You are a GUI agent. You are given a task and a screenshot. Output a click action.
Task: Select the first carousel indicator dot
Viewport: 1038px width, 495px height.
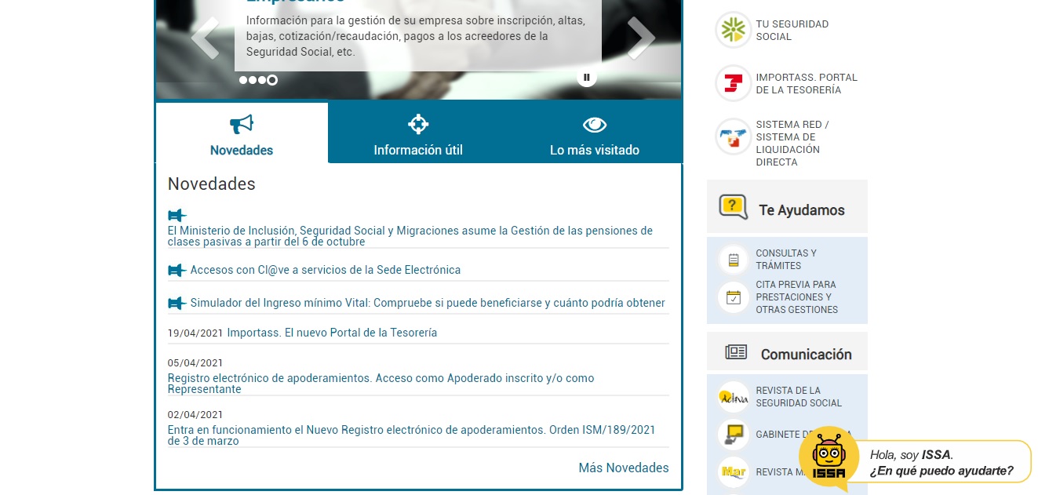coord(242,79)
